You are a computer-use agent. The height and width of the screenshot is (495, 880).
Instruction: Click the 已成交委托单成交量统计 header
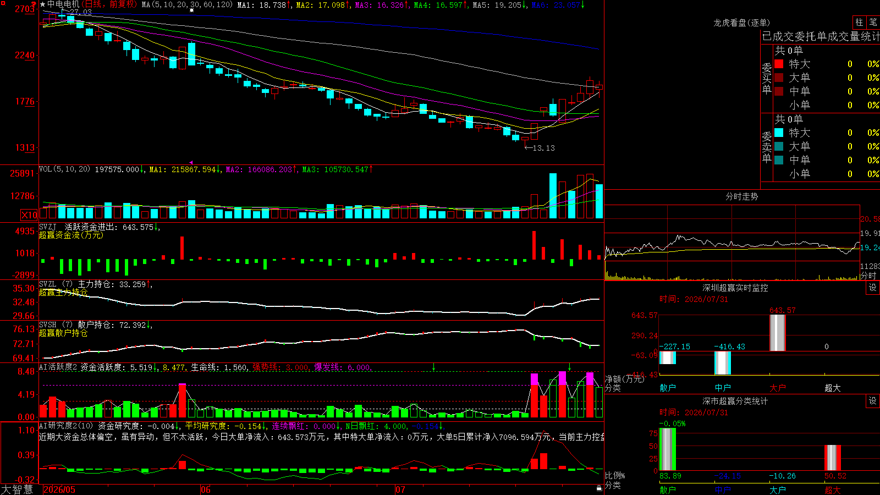tap(821, 36)
